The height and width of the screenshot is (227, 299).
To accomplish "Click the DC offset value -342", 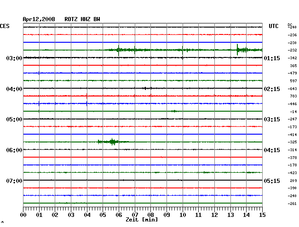I will tap(292, 58).
